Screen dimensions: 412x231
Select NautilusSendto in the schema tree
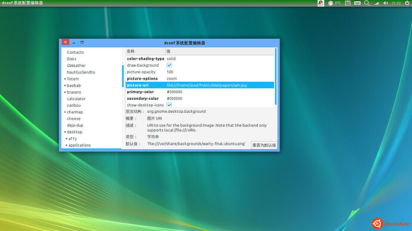click(x=81, y=72)
